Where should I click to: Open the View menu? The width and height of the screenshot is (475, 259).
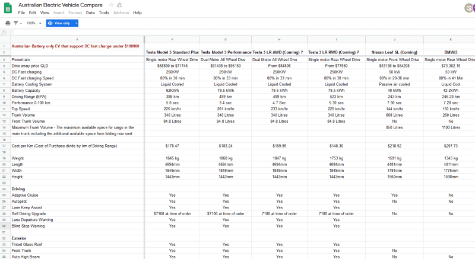[45, 12]
